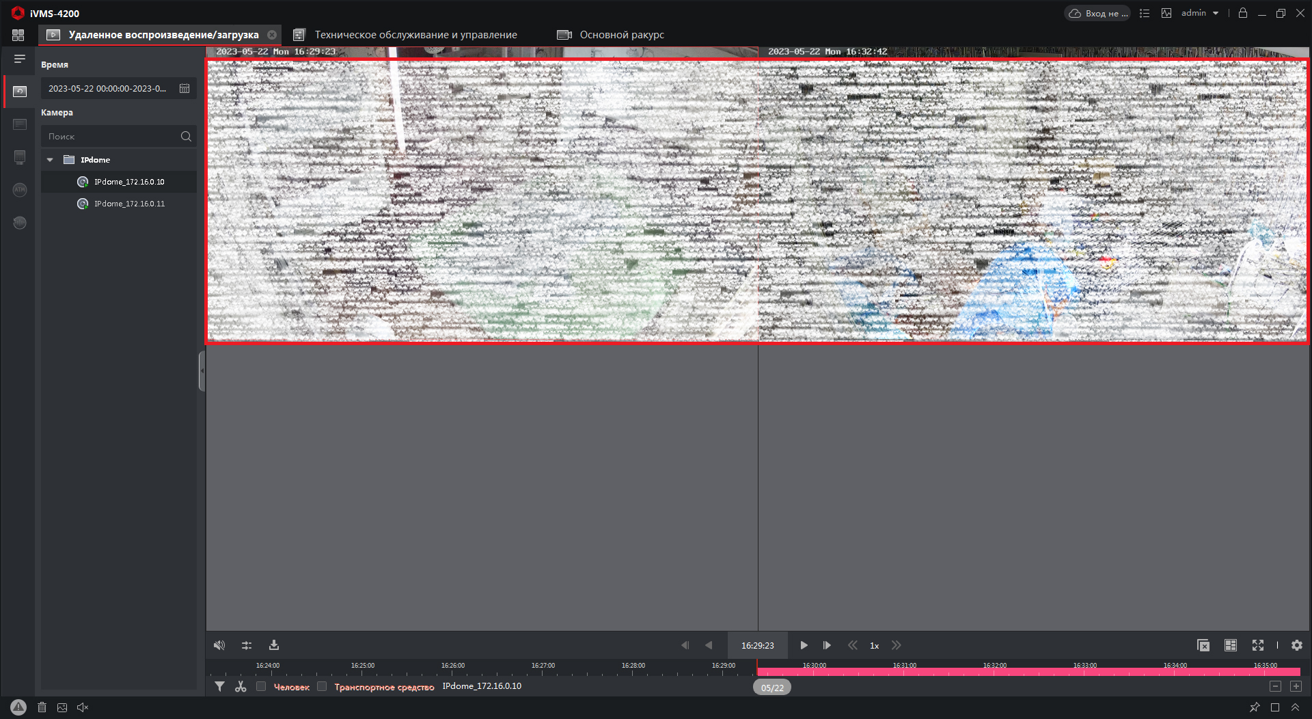Open playback settings gear
1312x719 pixels.
point(1296,645)
